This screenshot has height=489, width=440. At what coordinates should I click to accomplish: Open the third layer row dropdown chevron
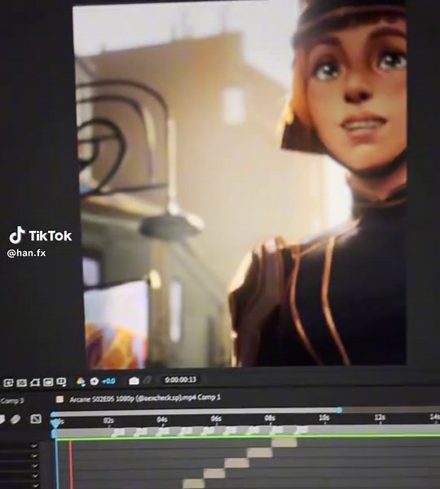click(34, 466)
